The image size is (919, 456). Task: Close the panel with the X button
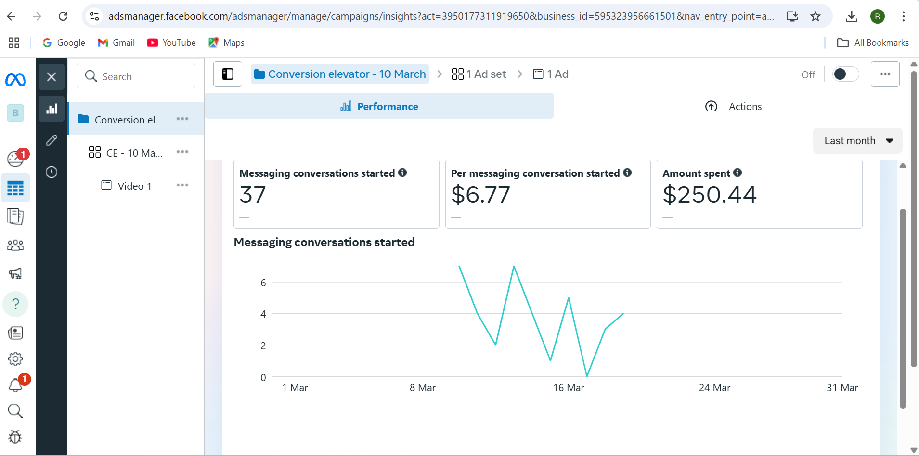click(52, 77)
